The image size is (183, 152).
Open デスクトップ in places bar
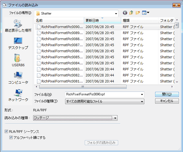coord(18,43)
